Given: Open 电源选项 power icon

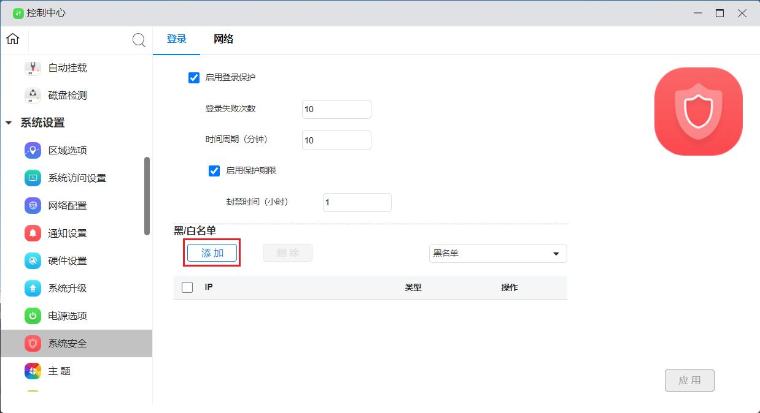Looking at the screenshot, I should [33, 316].
